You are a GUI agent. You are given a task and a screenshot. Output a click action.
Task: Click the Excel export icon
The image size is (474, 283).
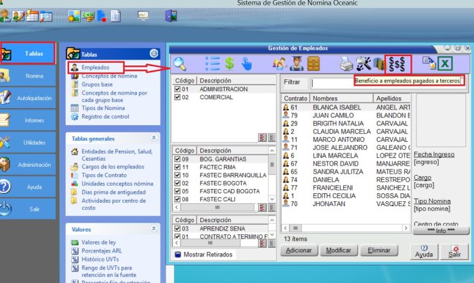coord(445,64)
